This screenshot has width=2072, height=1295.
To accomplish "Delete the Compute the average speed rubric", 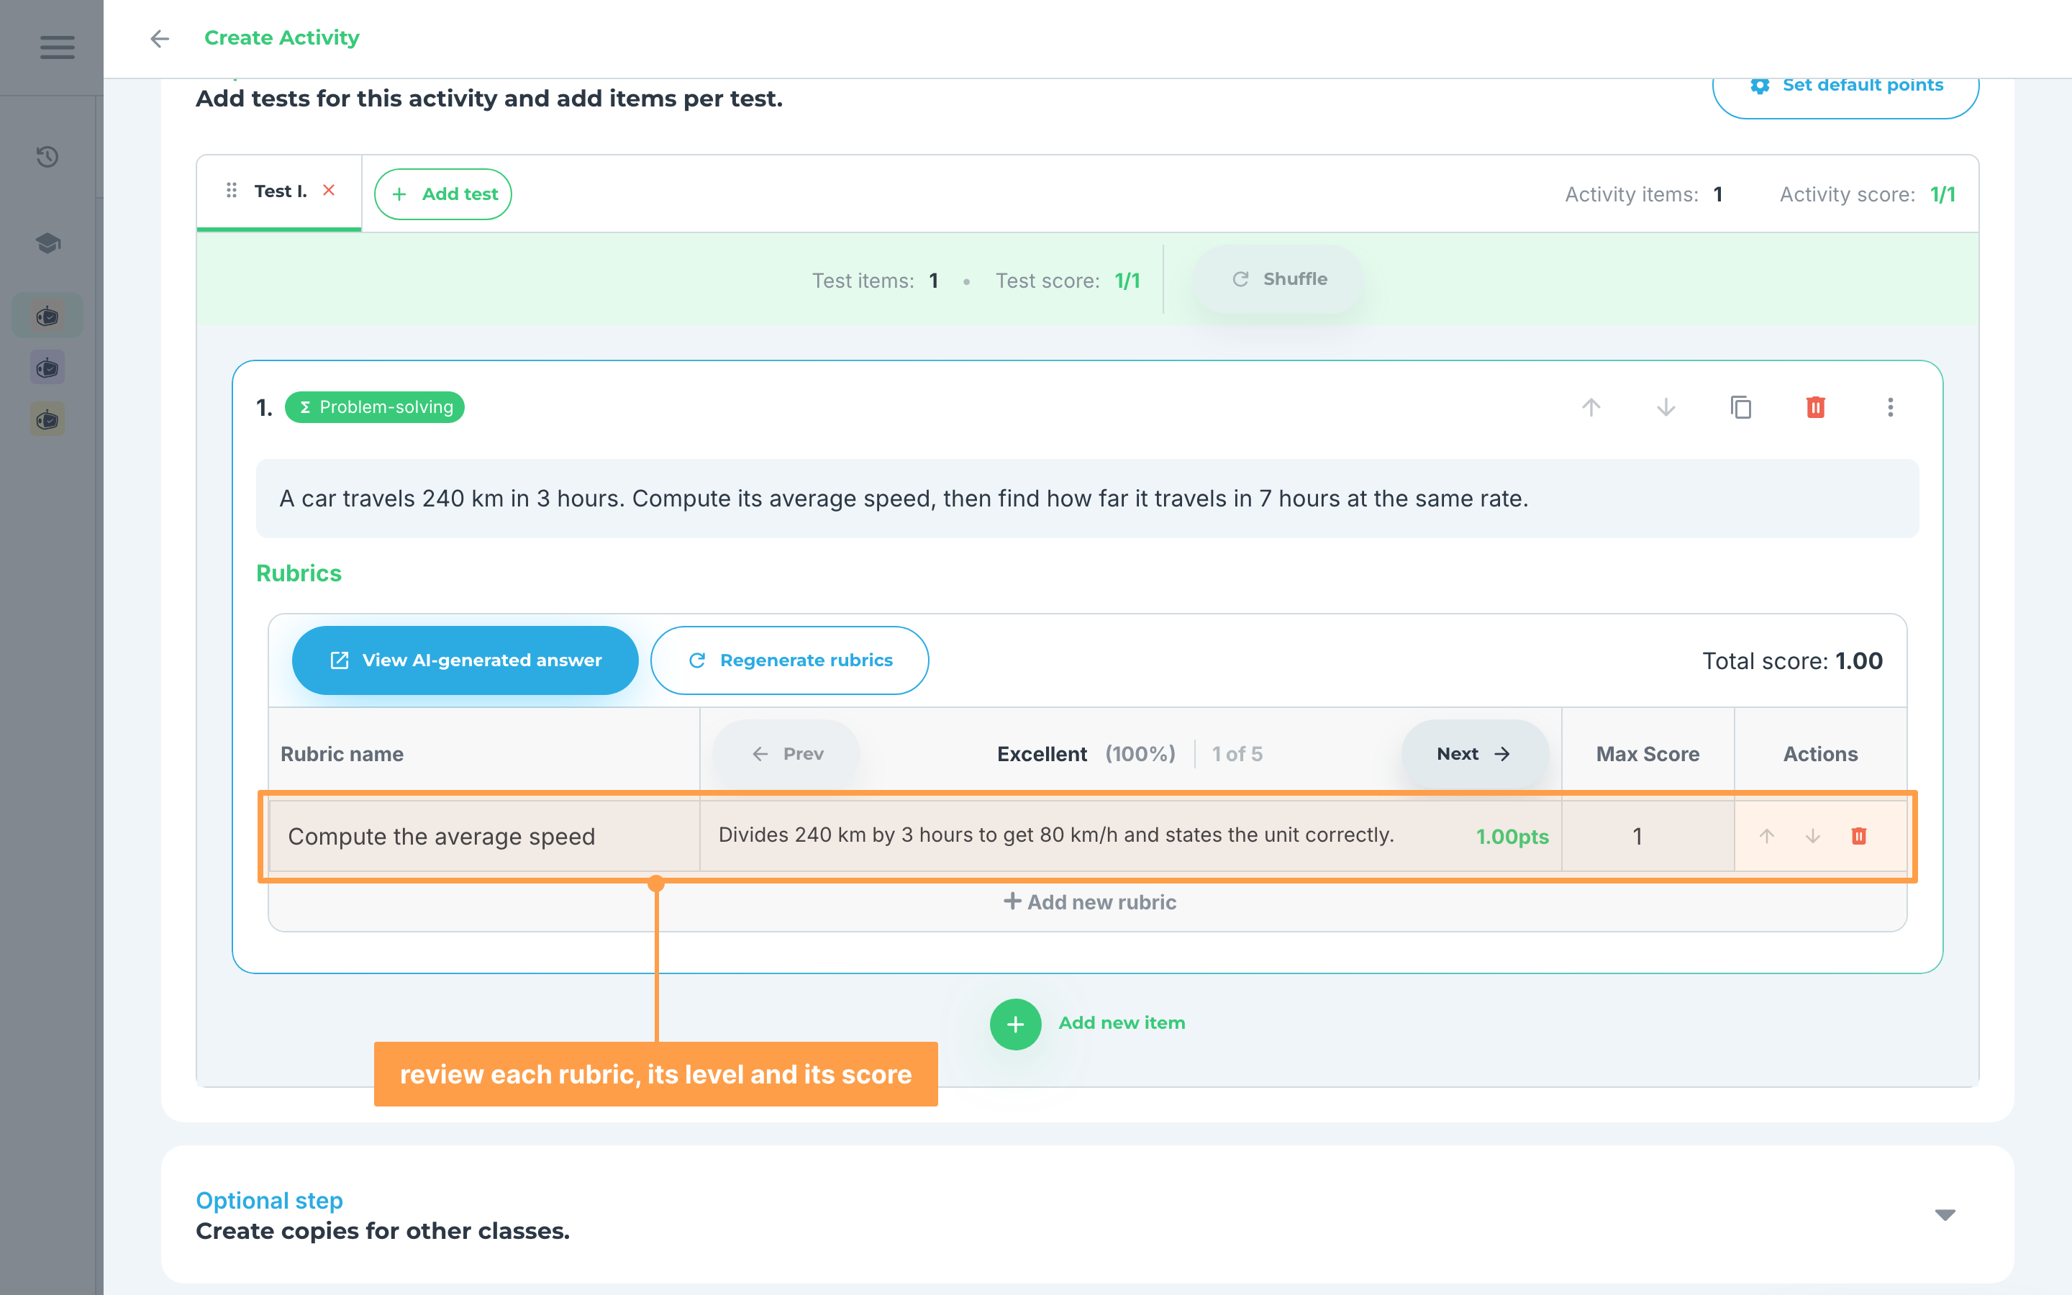I will (1859, 836).
